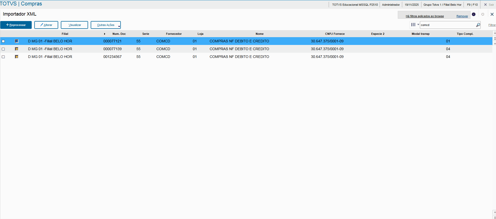This screenshot has height=219, width=496.
Task: Click 'TOTVS Educacional MSSQL P2510' in top bar
Action: (x=355, y=5)
